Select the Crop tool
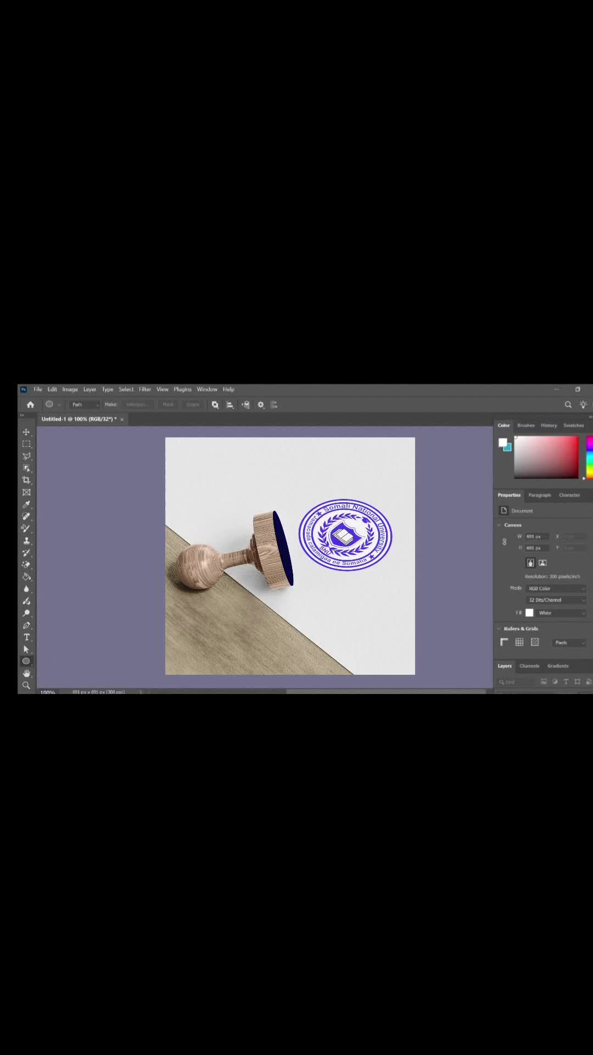The image size is (593, 1055). click(x=26, y=480)
